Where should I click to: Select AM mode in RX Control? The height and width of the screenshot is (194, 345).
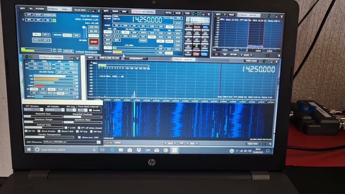(116, 25)
